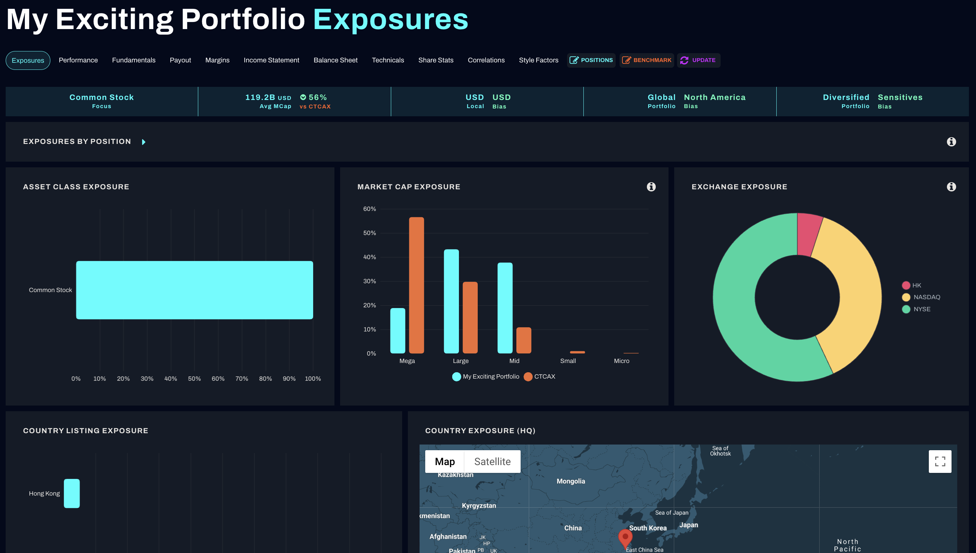Open Exchange Exposure info icon
The height and width of the screenshot is (553, 976).
[951, 186]
